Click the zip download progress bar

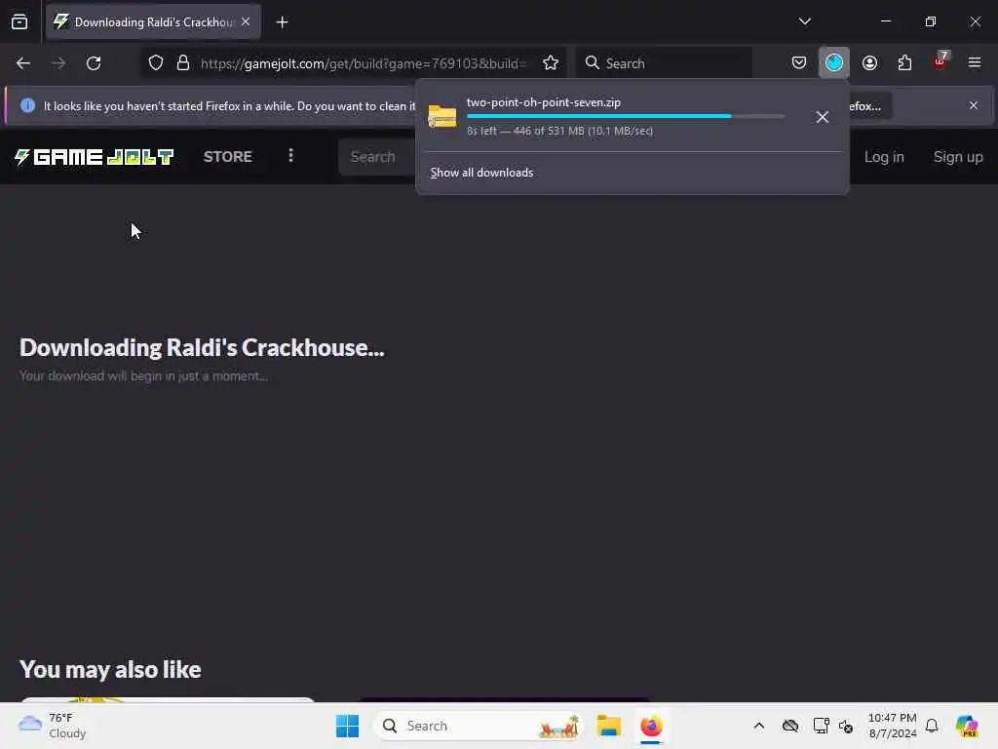tap(625, 117)
